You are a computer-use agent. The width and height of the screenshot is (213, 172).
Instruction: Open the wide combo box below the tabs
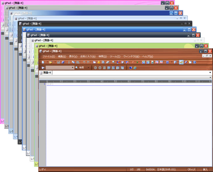click(x=125, y=78)
